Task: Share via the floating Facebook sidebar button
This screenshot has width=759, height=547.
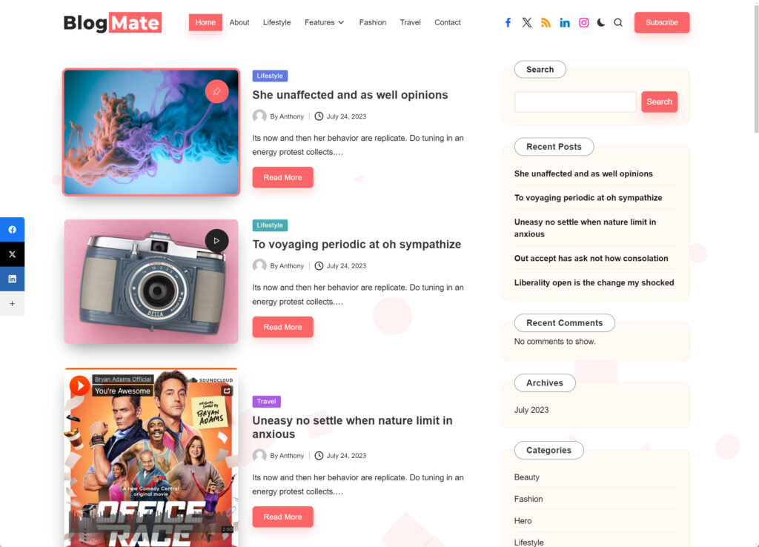Action: [12, 230]
